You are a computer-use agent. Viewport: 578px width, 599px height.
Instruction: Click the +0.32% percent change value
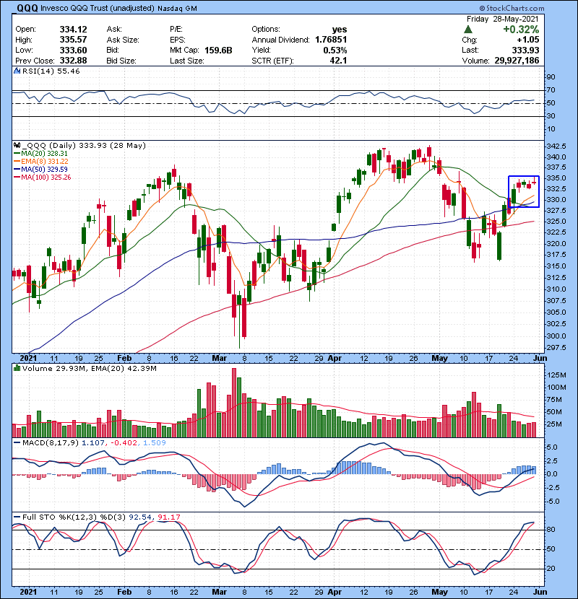pos(521,30)
